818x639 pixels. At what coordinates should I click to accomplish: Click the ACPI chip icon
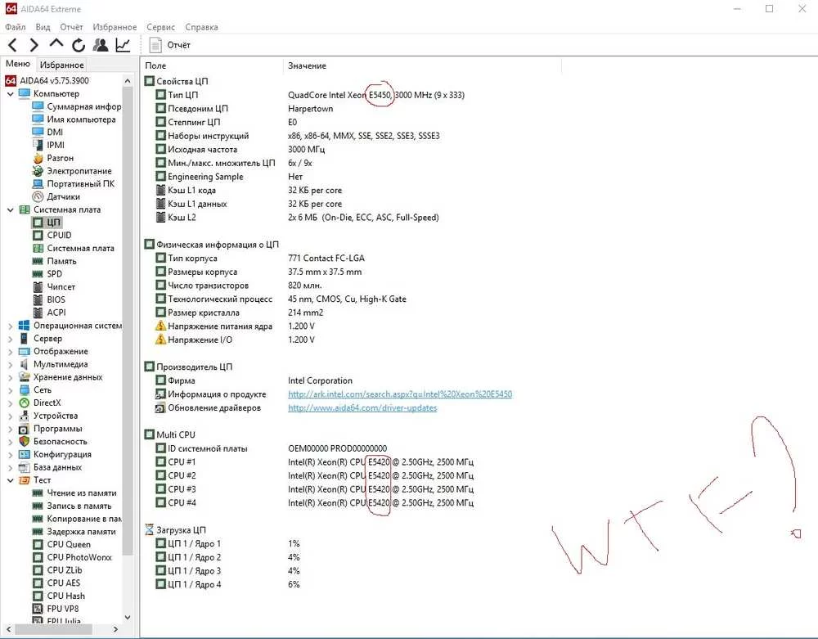pyautogui.click(x=38, y=313)
